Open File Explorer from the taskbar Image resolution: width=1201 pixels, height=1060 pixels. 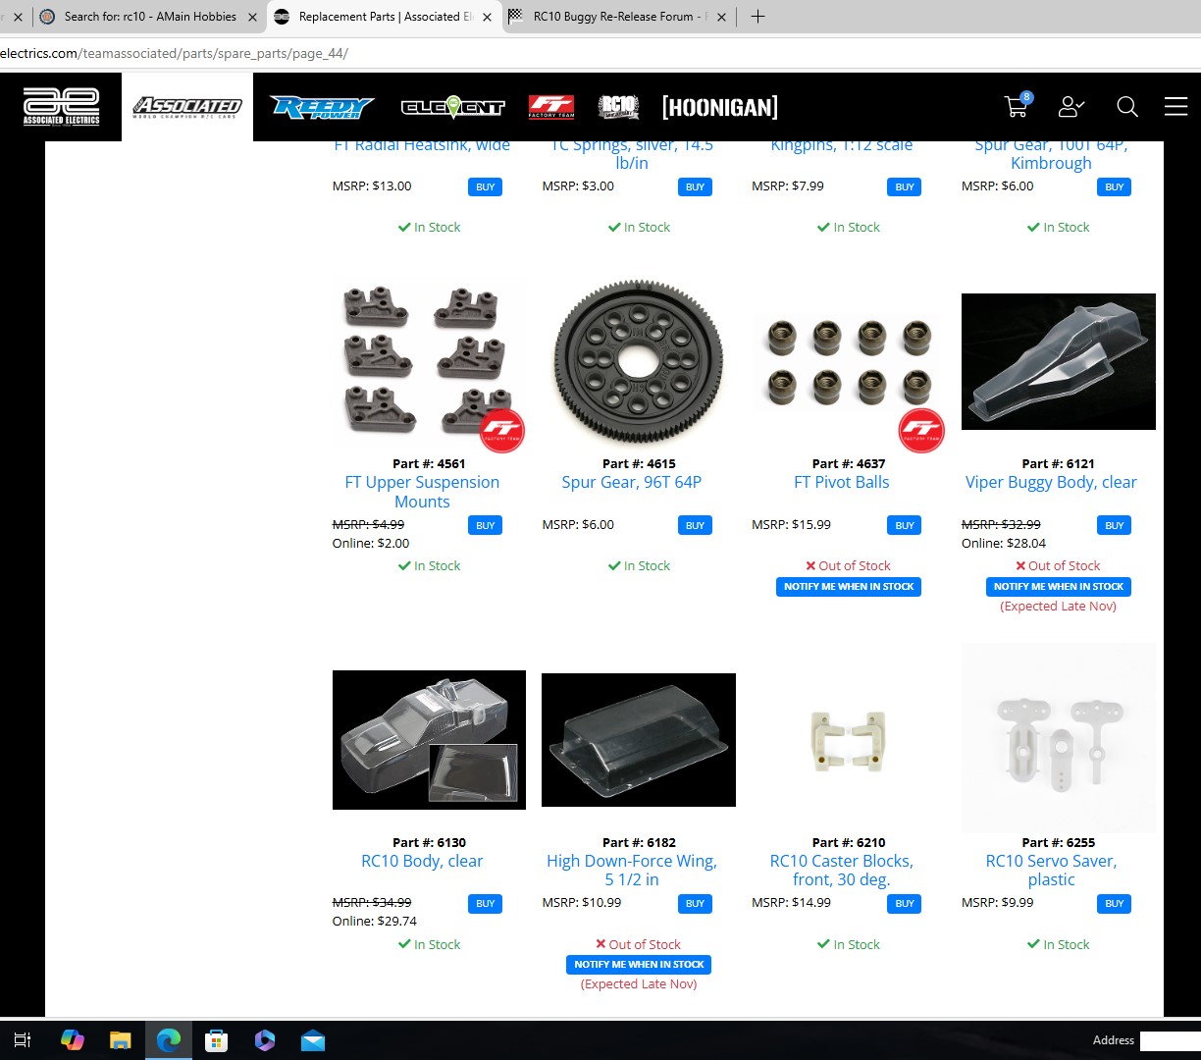[x=120, y=1040]
